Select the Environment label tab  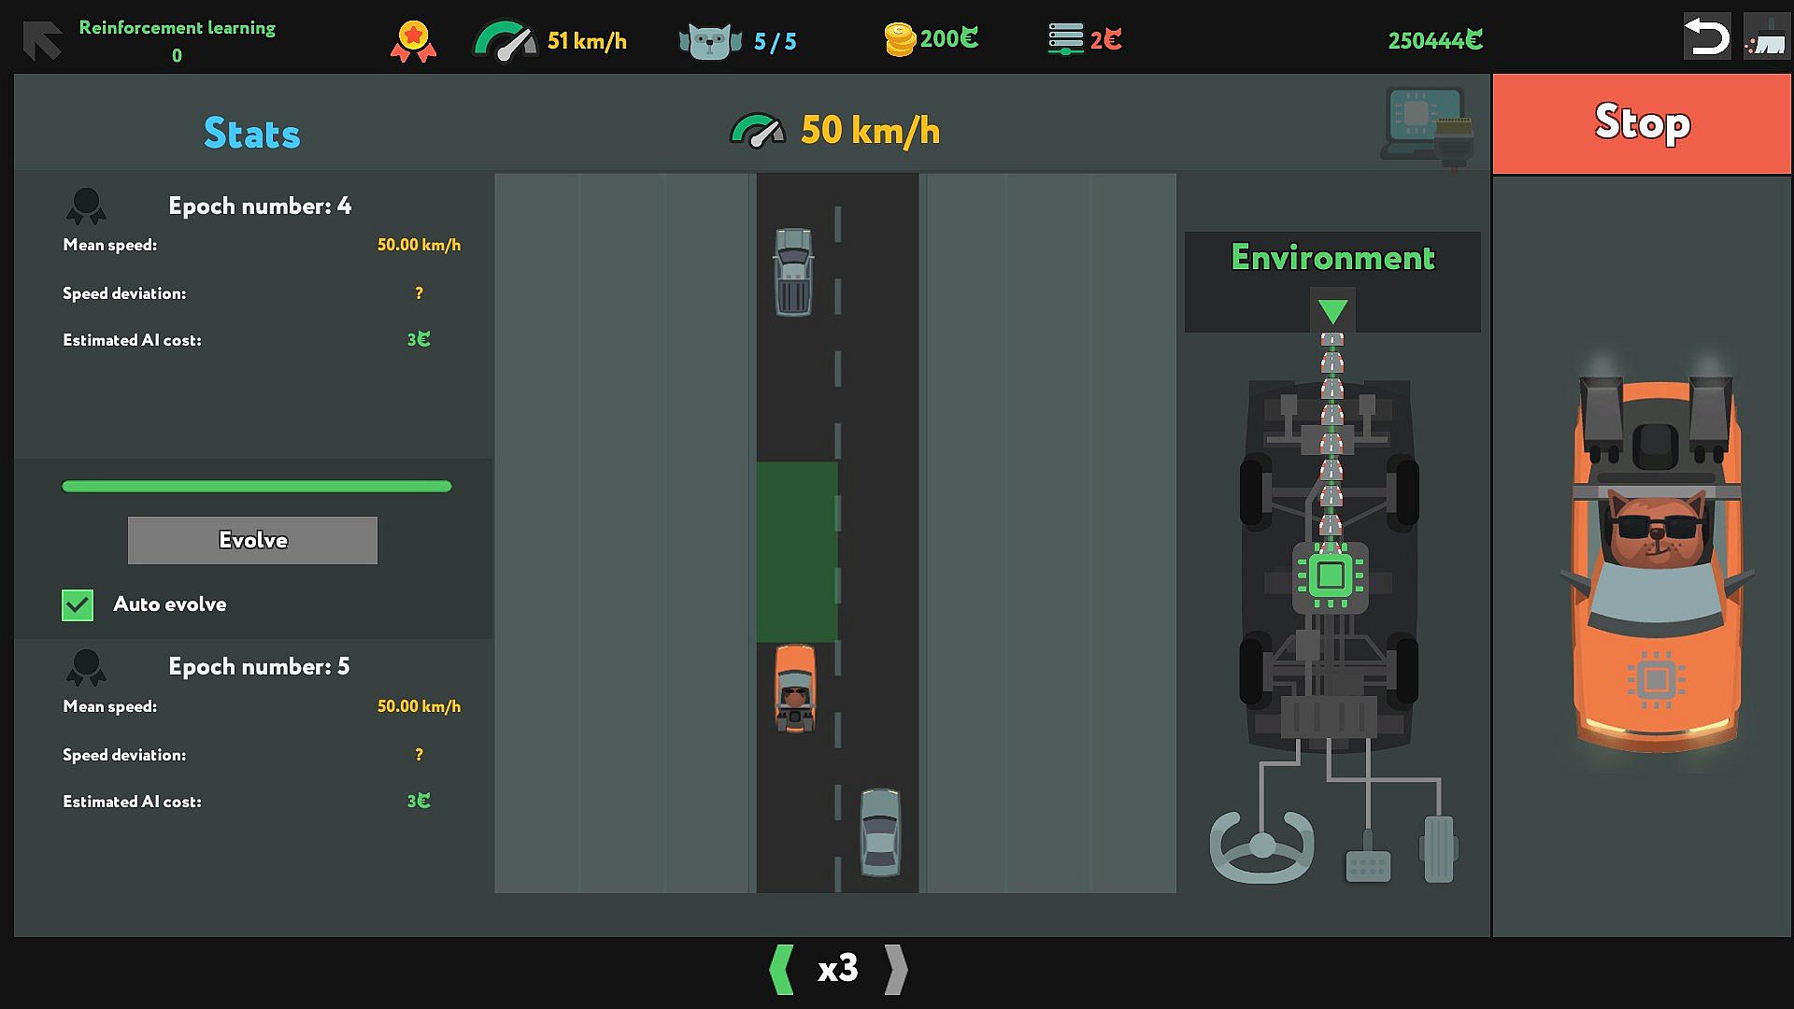click(1332, 258)
